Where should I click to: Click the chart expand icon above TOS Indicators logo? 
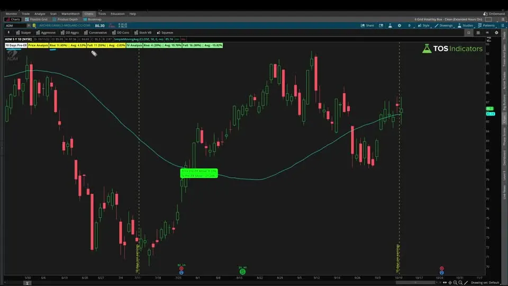tap(489, 39)
